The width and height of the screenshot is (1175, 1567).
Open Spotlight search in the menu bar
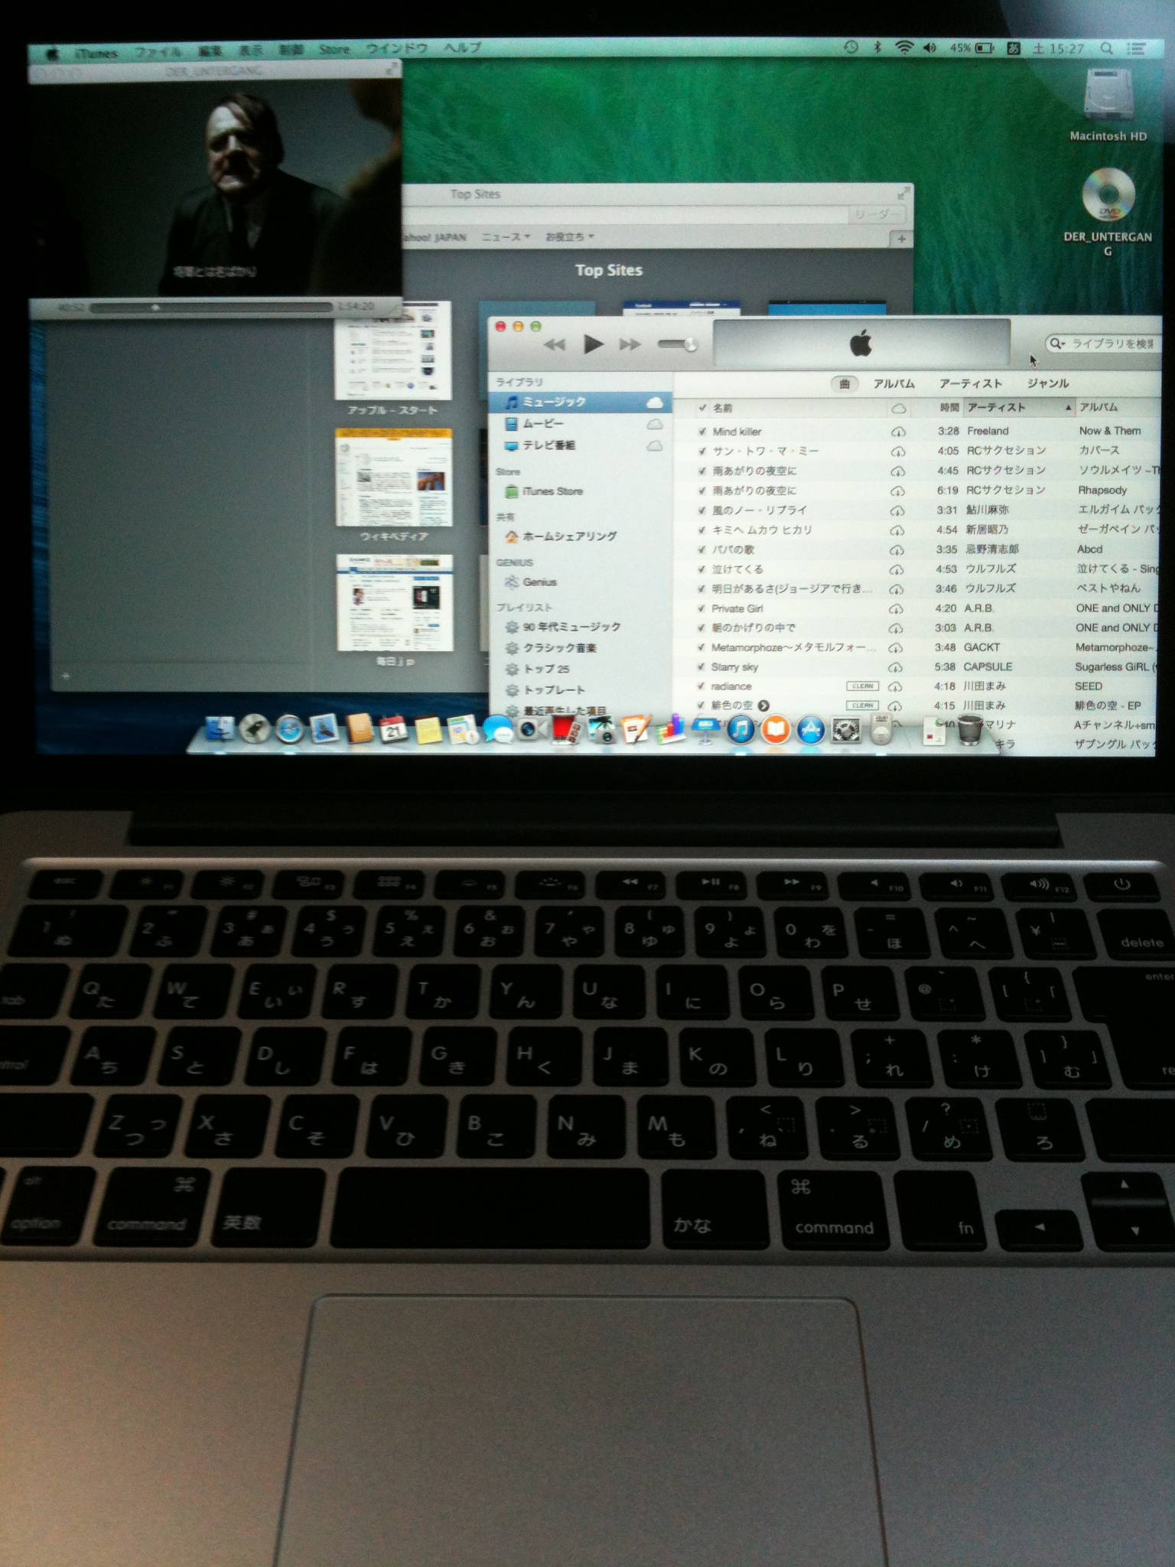[x=1106, y=48]
